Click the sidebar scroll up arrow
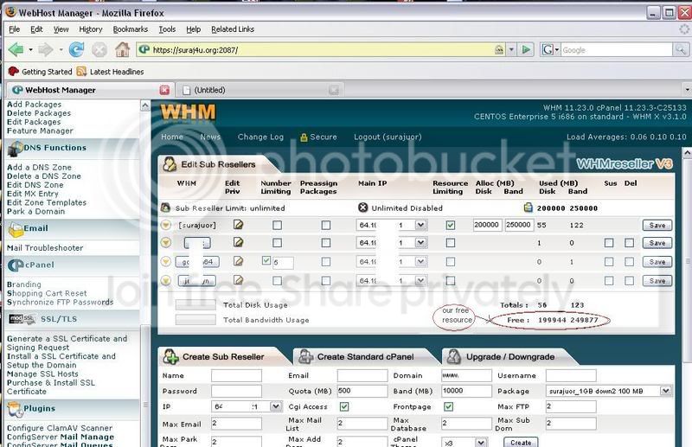 click(x=144, y=105)
